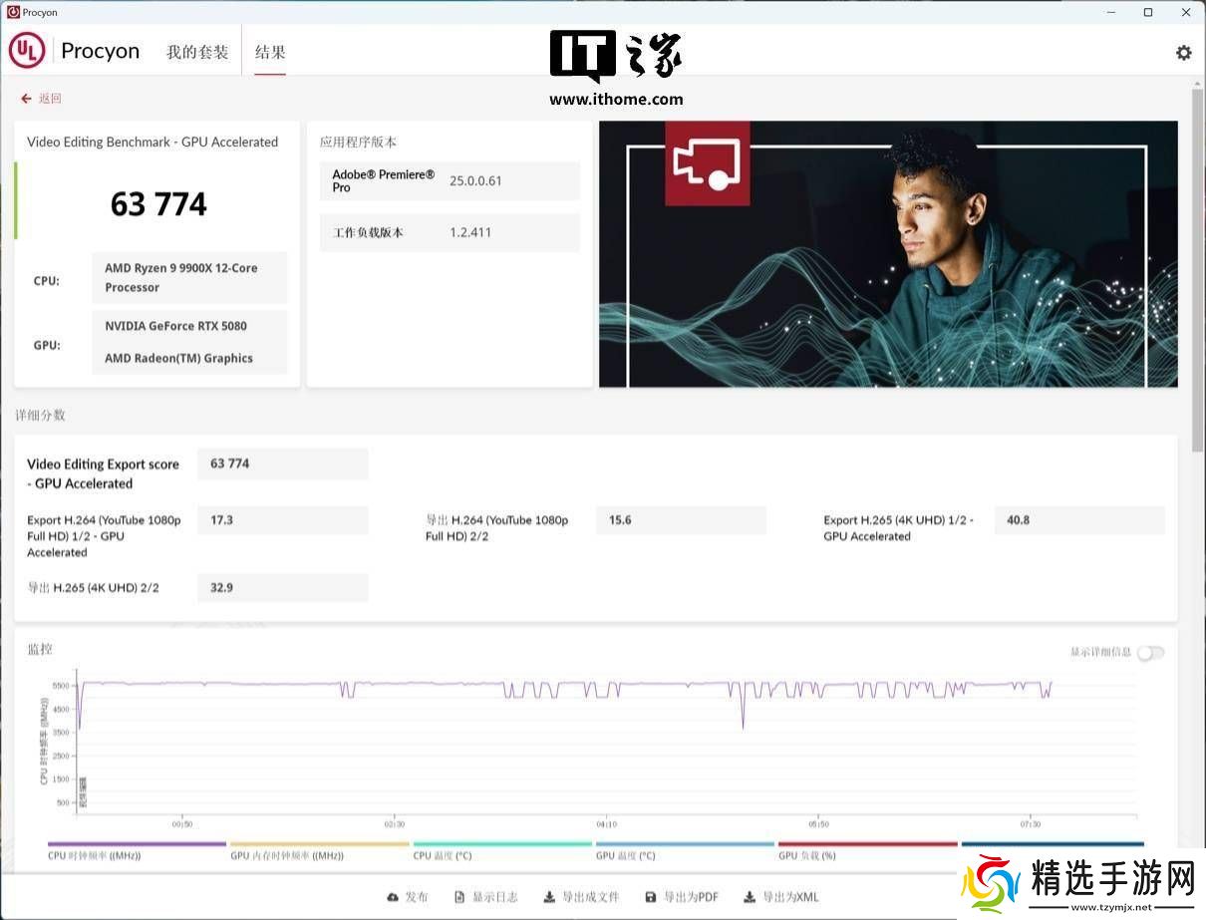The image size is (1206, 920).
Task: Export result using 导出成文件
Action: [x=581, y=897]
